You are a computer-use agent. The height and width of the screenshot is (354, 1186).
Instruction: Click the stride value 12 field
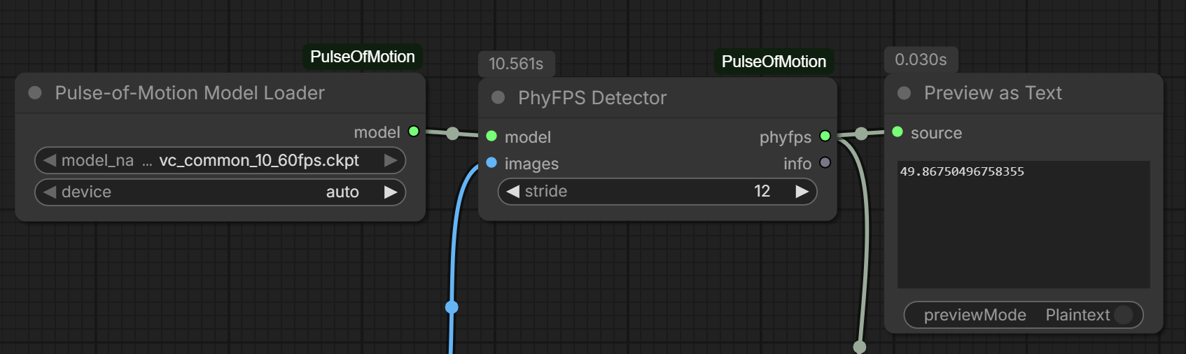pyautogui.click(x=657, y=191)
